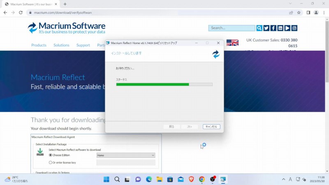Open clock and date in taskbar
This screenshot has width=329, height=185.
coord(317,179)
